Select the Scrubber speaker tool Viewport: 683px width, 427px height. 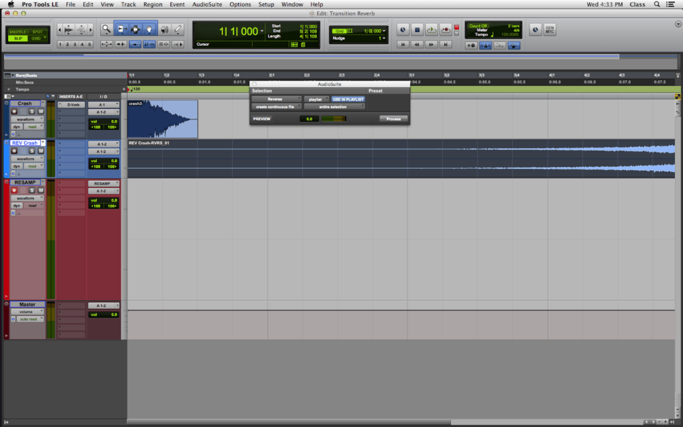[164, 29]
